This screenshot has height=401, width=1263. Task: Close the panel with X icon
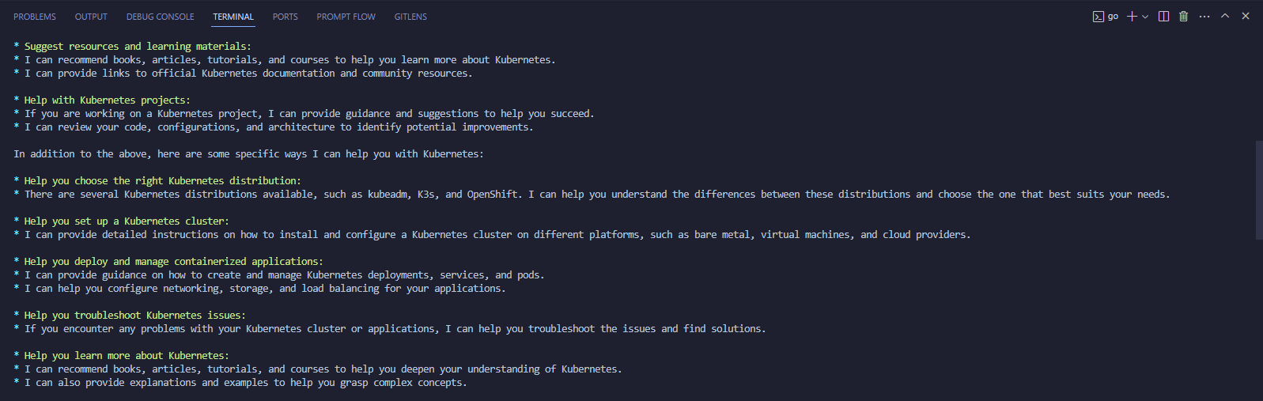(x=1245, y=16)
